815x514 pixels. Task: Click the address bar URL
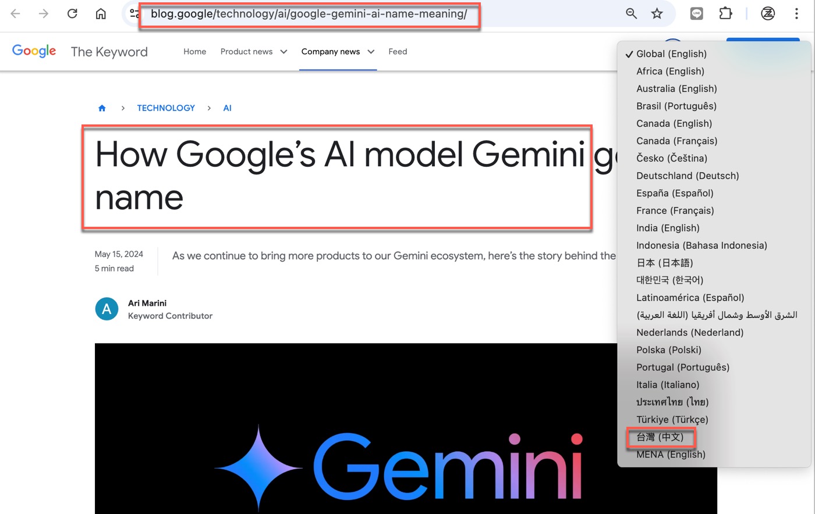pyautogui.click(x=309, y=14)
